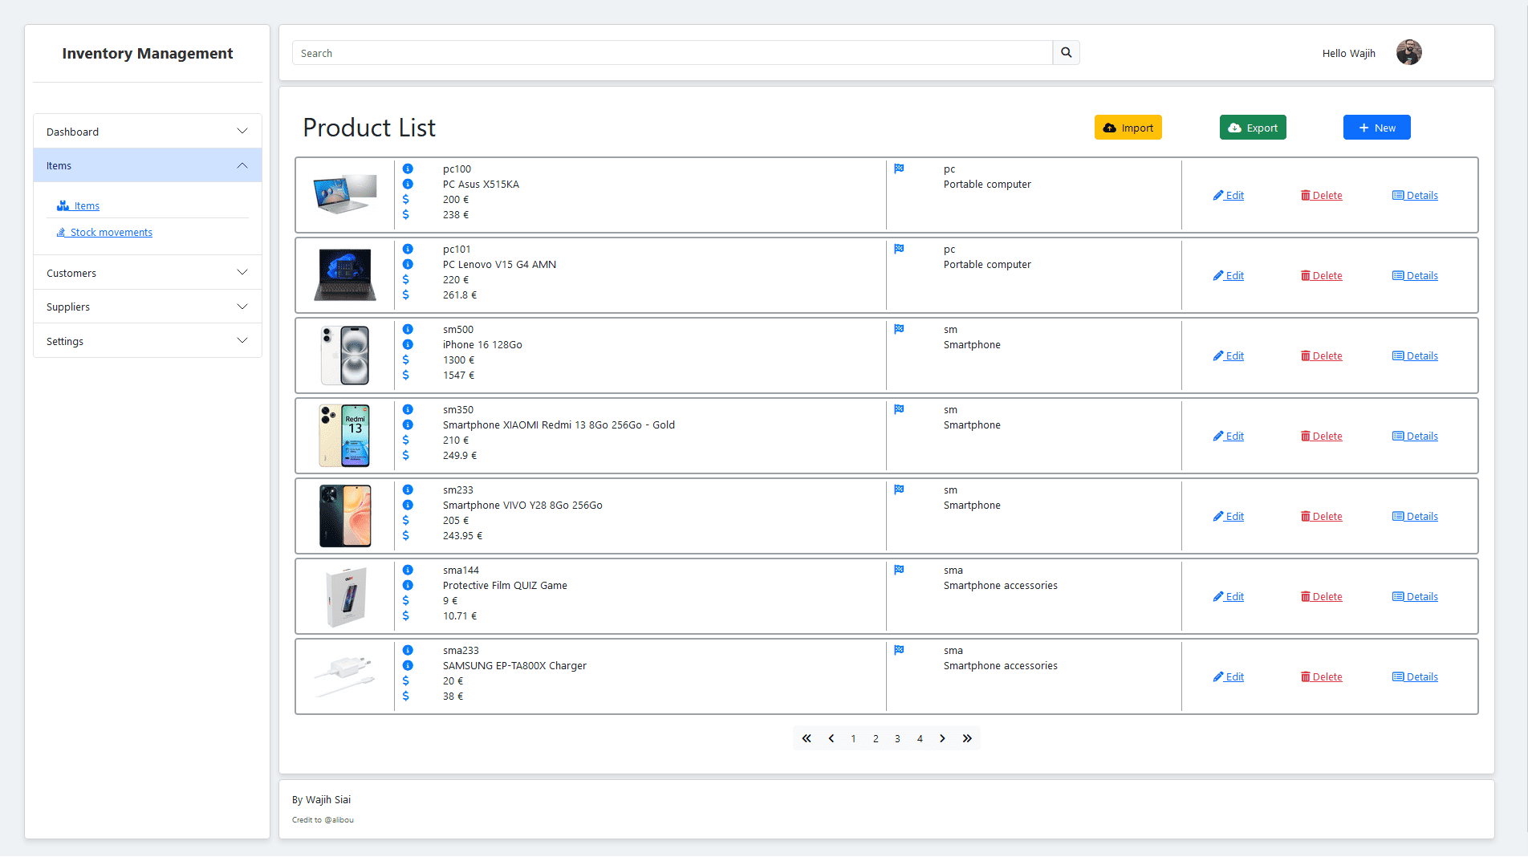The height and width of the screenshot is (857, 1528).
Task: Click the dollar icon beside 238 € price
Action: [x=406, y=215]
